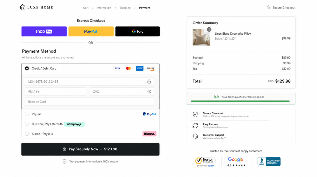Choose Klarna - Pay in 4
The image size is (317, 177).
[x=27, y=134]
